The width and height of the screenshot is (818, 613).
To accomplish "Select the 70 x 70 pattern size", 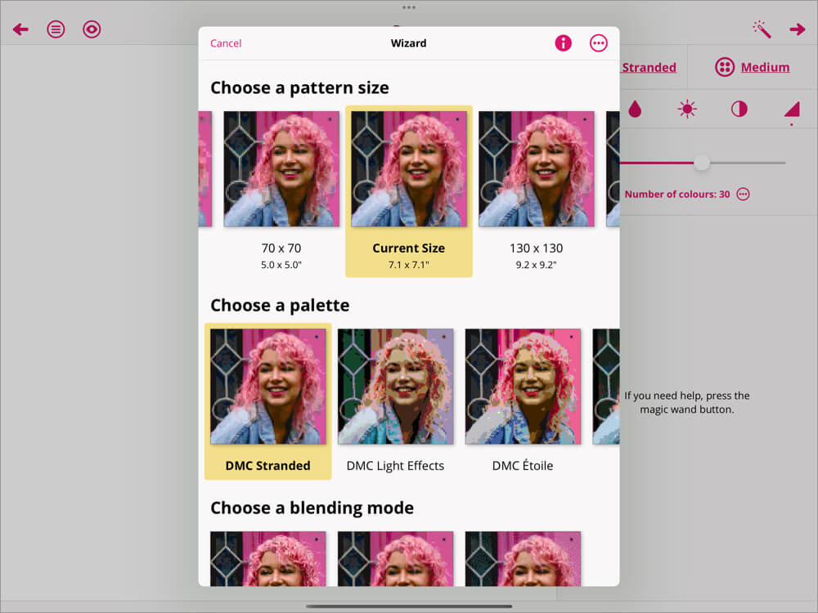I will tap(281, 167).
